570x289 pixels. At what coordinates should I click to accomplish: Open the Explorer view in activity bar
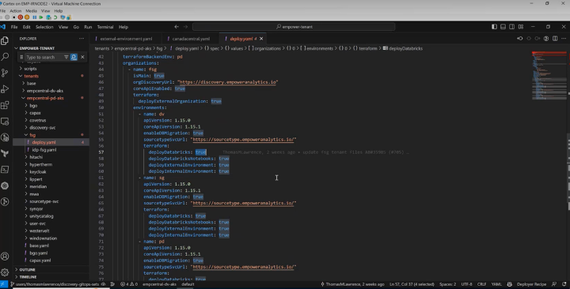click(5, 40)
